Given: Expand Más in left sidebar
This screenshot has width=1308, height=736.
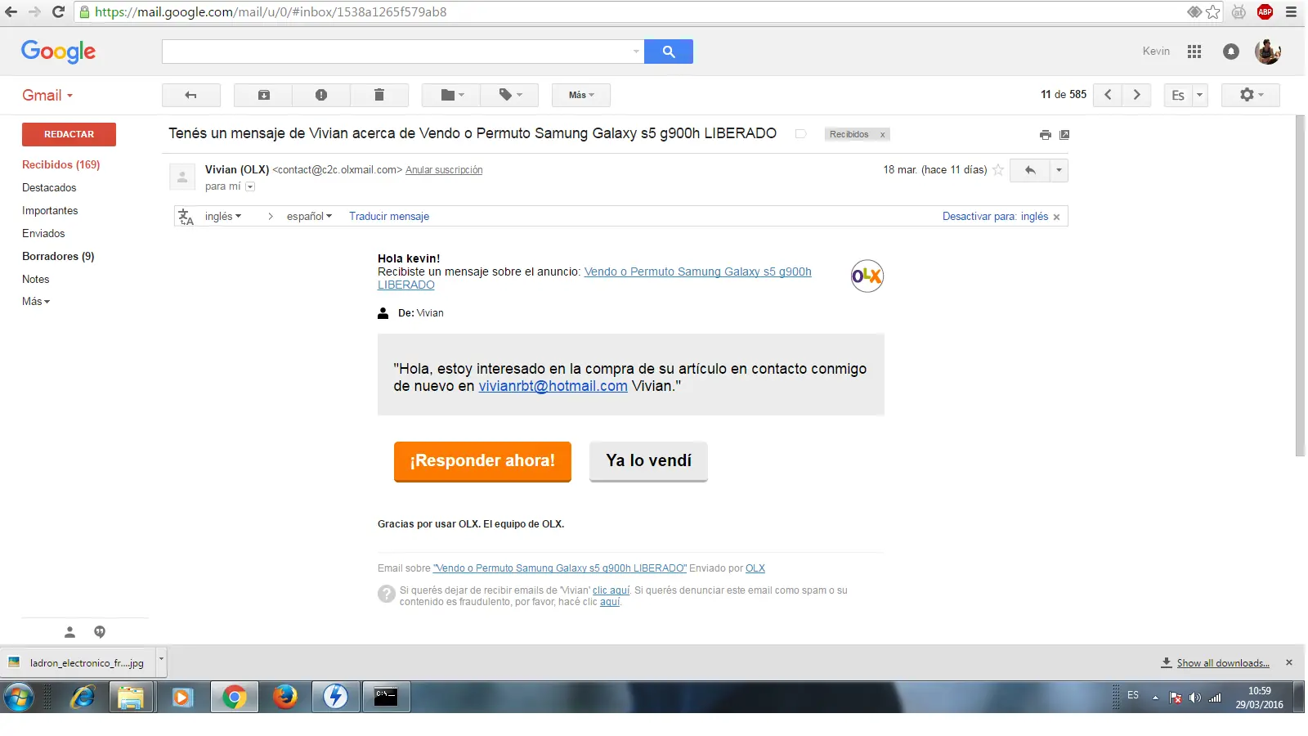Looking at the screenshot, I should coord(36,301).
